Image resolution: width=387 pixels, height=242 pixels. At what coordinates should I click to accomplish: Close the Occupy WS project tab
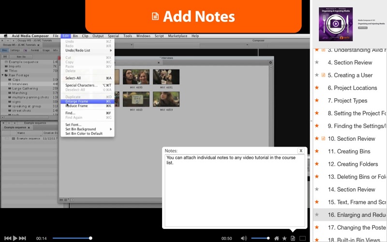coord(38,45)
